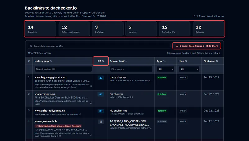Click the sort arrows beside Linking page
This screenshot has width=249, height=141.
(x=51, y=61)
